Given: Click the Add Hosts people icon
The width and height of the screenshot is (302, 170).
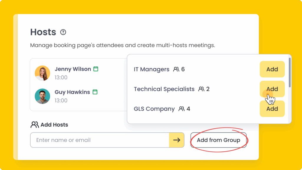Looking at the screenshot, I should [x=35, y=125].
